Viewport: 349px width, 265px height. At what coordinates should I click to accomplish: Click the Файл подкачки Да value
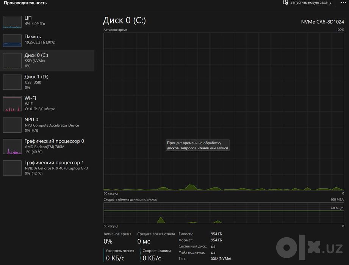coord(213,252)
